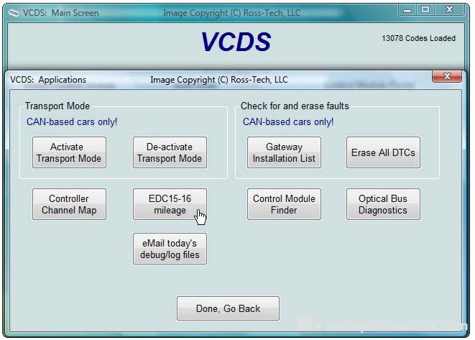475x340 pixels.
Task: Open Optical Bus Diagnostics
Action: coord(383,204)
